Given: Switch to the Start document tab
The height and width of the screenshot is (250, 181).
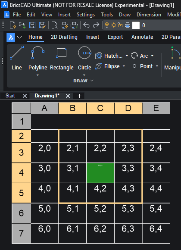Looking at the screenshot, I should [x=10, y=96].
